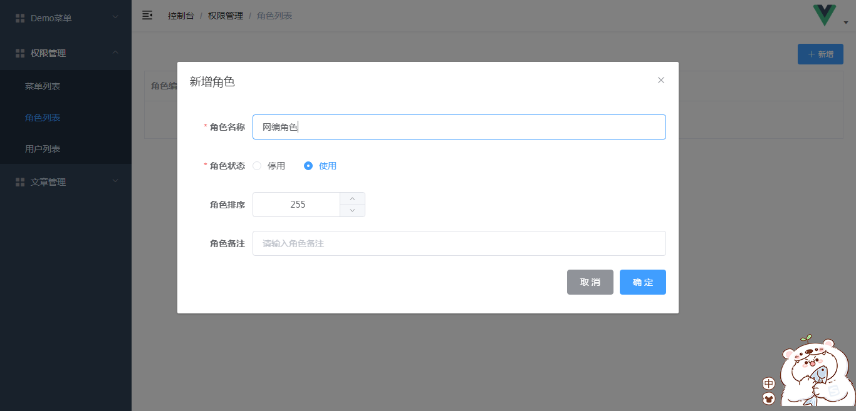This screenshot has height=411, width=856.
Task: Click the 文章管理 grid icon
Action: (20, 182)
